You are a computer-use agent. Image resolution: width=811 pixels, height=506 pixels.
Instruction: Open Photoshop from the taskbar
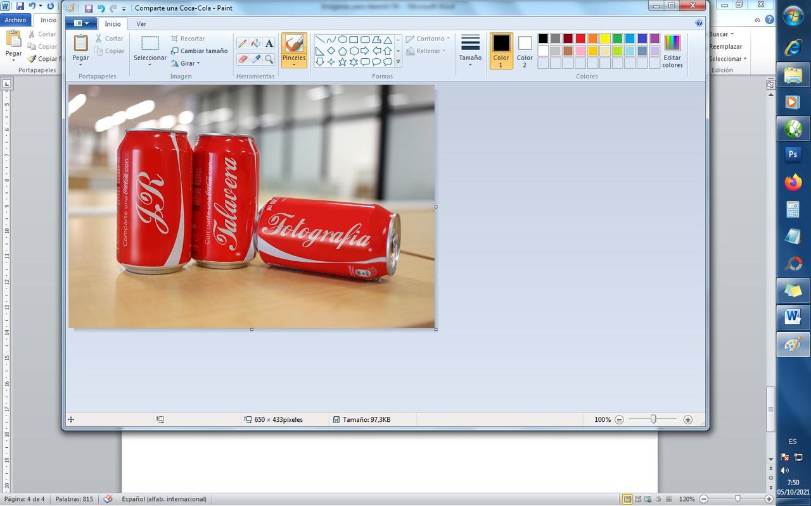[x=793, y=154]
